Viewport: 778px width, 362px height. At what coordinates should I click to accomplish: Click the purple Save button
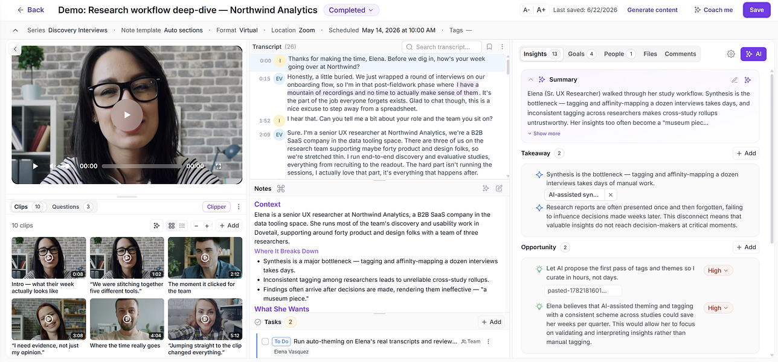757,10
